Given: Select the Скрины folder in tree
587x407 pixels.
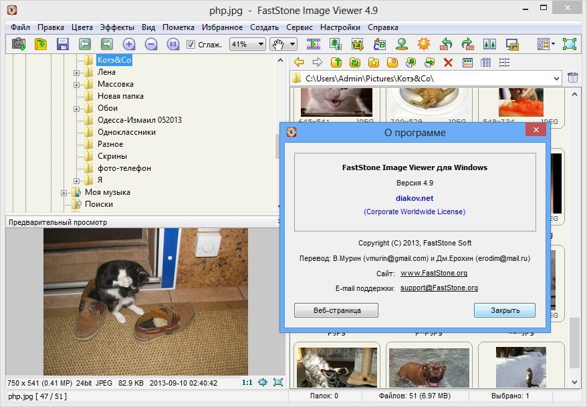Looking at the screenshot, I should (x=112, y=156).
